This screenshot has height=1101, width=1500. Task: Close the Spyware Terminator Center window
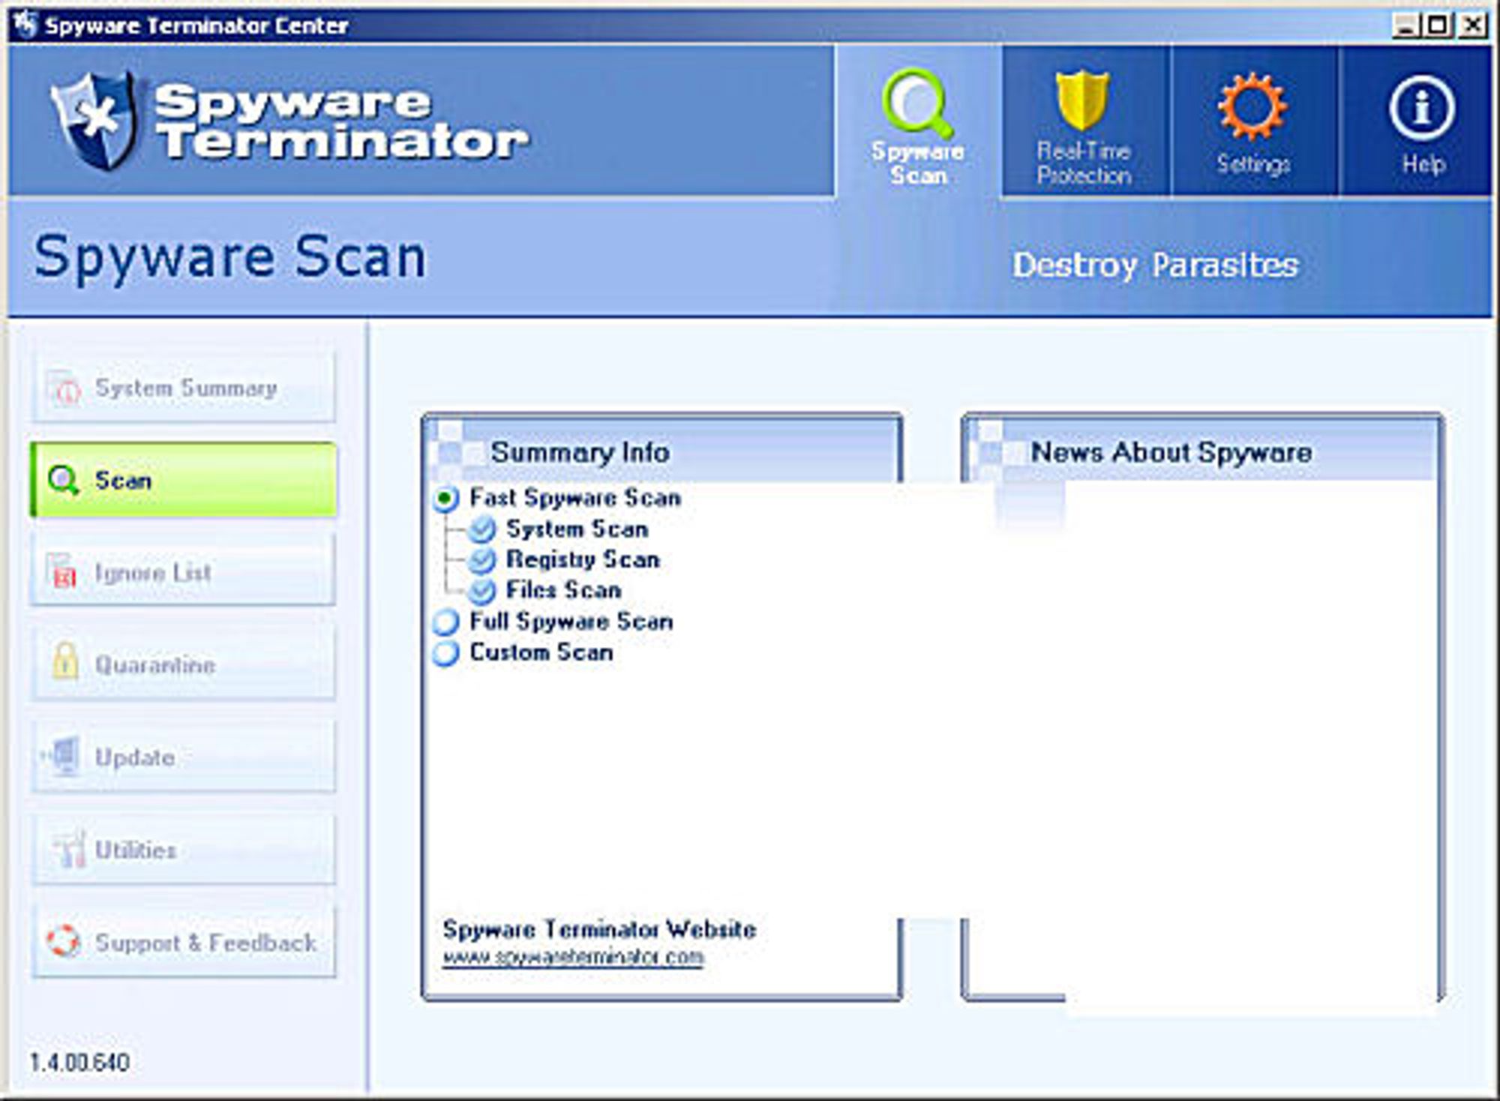point(1473,25)
